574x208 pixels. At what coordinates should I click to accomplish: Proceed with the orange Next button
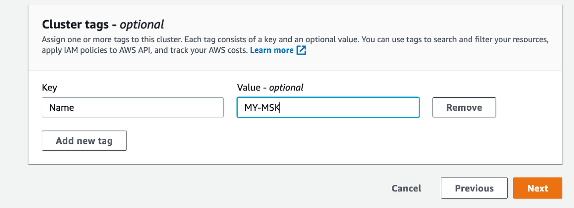538,188
